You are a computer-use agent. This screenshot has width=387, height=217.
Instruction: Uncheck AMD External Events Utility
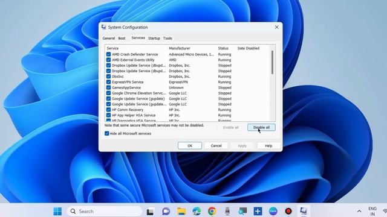(x=108, y=60)
